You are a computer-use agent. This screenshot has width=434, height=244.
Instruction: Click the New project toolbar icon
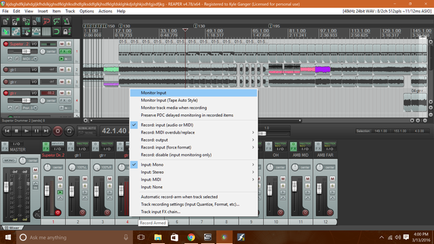tap(5, 21)
